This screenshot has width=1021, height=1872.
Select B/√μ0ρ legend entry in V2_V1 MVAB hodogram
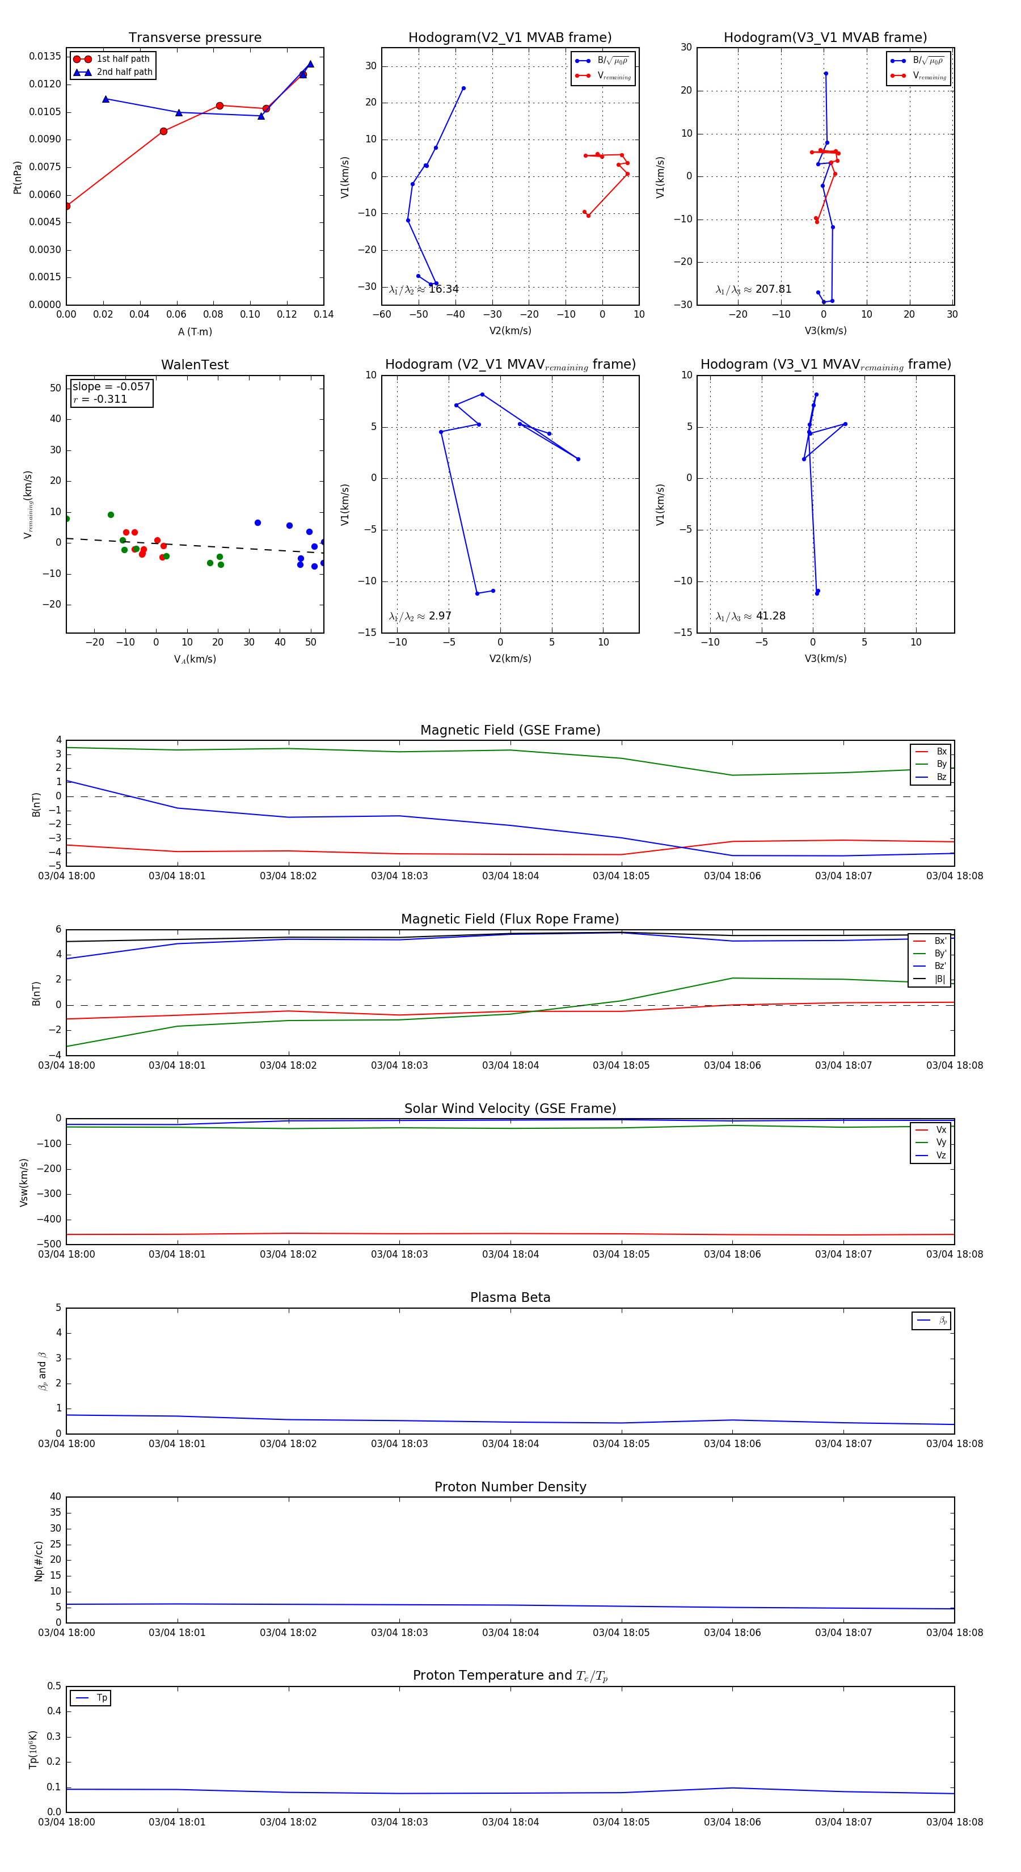[x=603, y=61]
